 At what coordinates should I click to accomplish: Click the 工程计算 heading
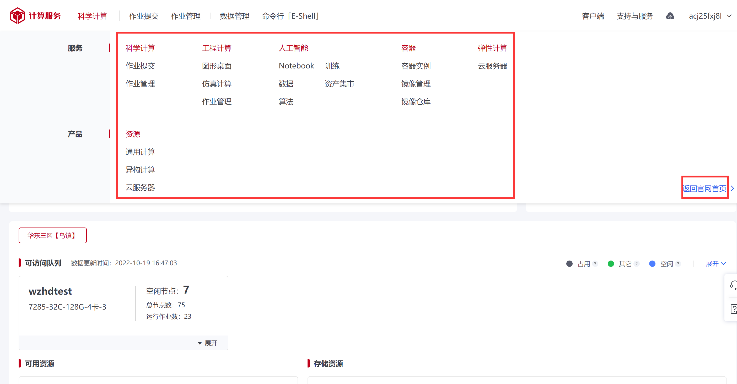click(x=217, y=48)
